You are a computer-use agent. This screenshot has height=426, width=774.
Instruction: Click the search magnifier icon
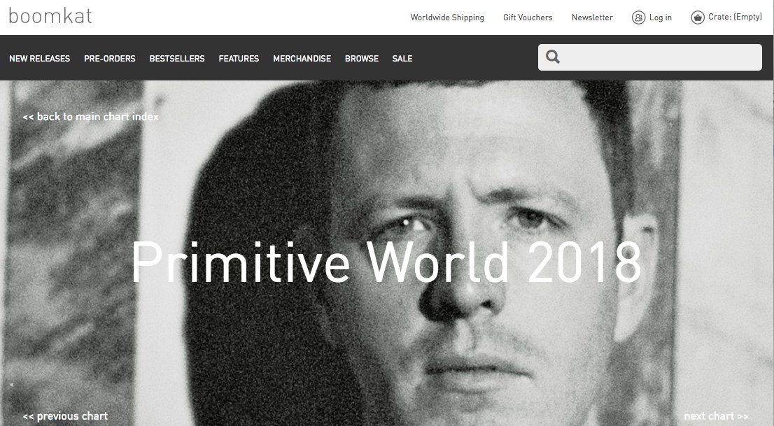553,57
